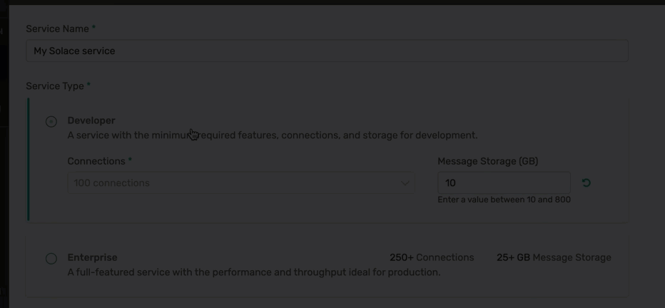The image size is (665, 308).
Task: Click the 'Enter a value between 10 and 800' hint
Action: pos(504,200)
